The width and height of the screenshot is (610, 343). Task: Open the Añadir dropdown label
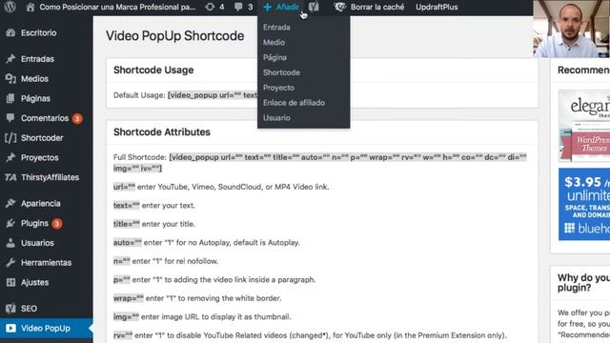coord(288,7)
